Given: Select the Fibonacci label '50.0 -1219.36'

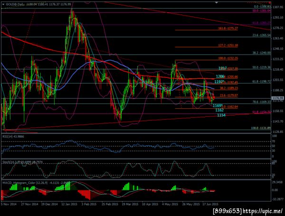Looking at the screenshot, I should point(261,67).
